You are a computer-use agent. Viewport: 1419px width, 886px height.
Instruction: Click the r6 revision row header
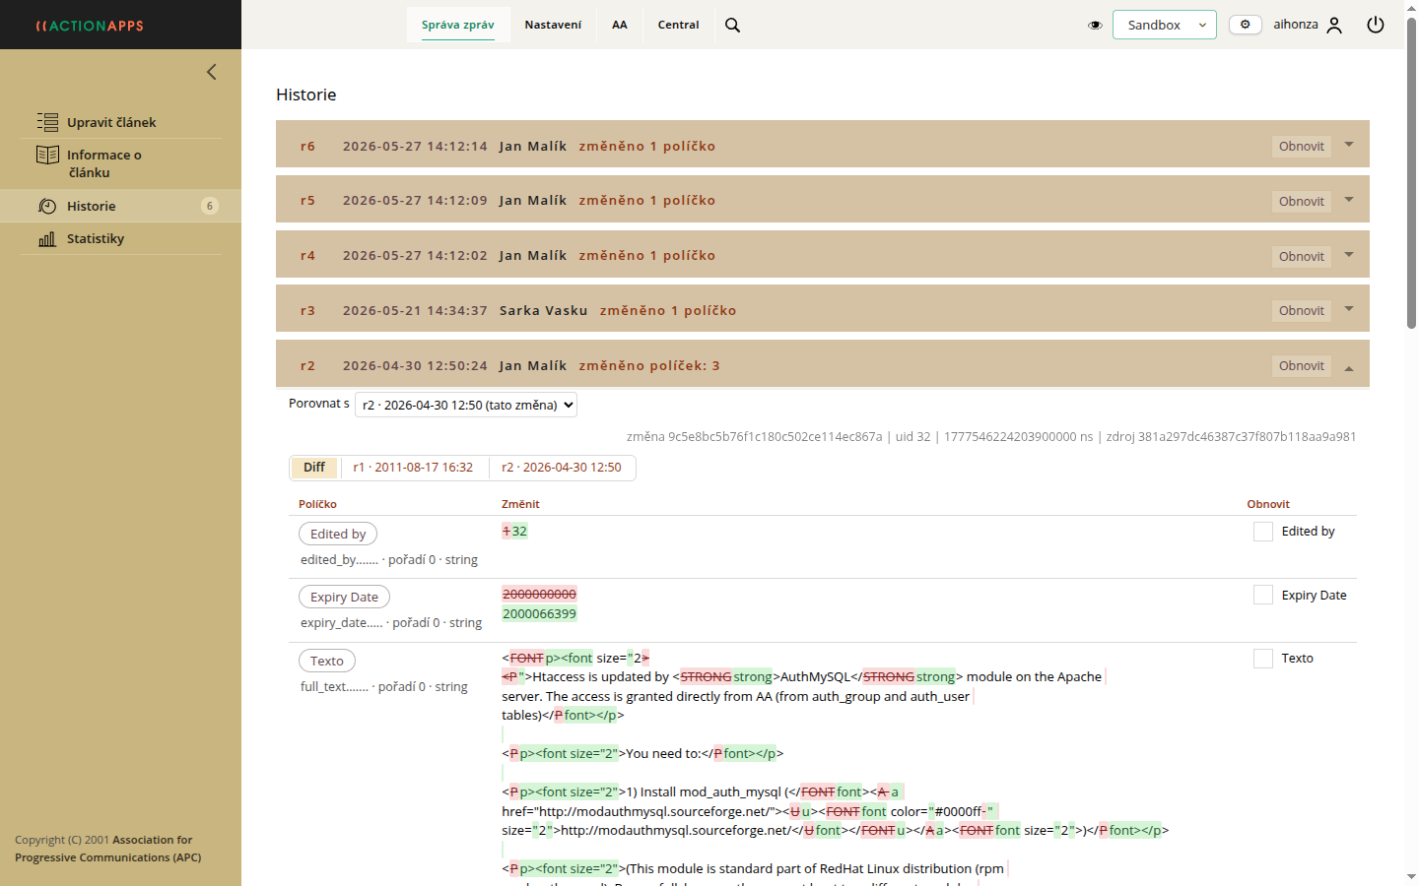(x=823, y=146)
